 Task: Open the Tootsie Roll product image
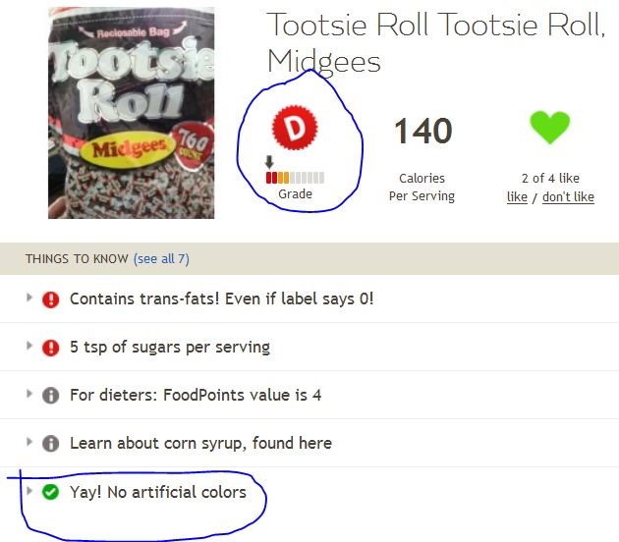[x=131, y=113]
